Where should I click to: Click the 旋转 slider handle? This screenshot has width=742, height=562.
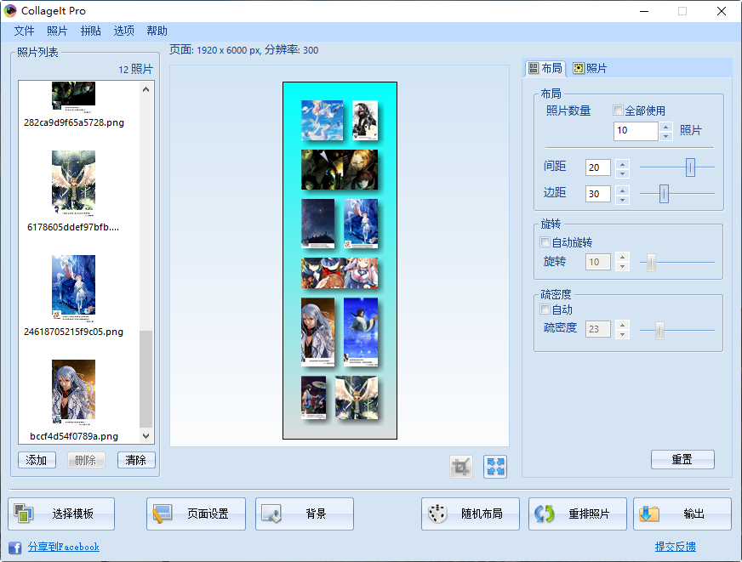pos(651,262)
